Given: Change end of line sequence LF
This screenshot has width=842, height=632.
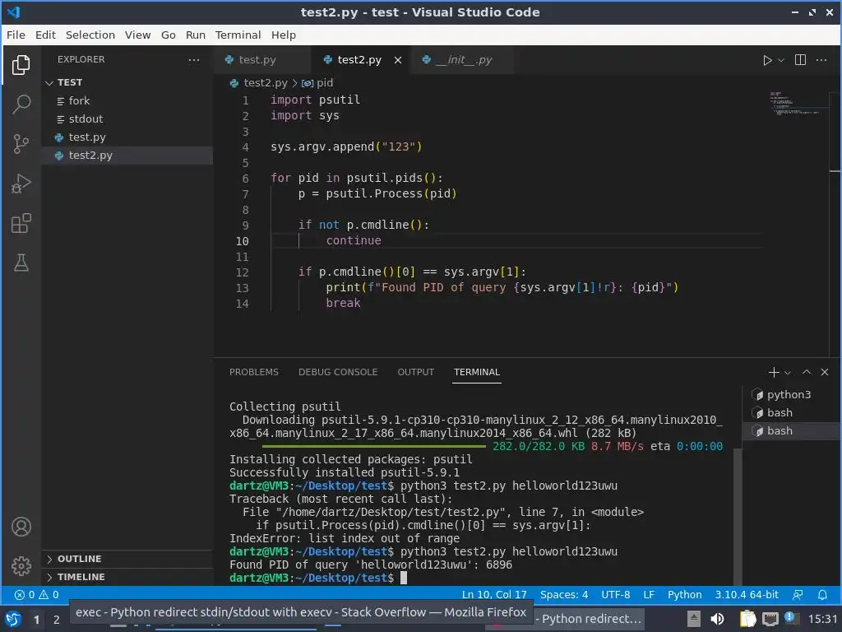Looking at the screenshot, I should [x=649, y=594].
